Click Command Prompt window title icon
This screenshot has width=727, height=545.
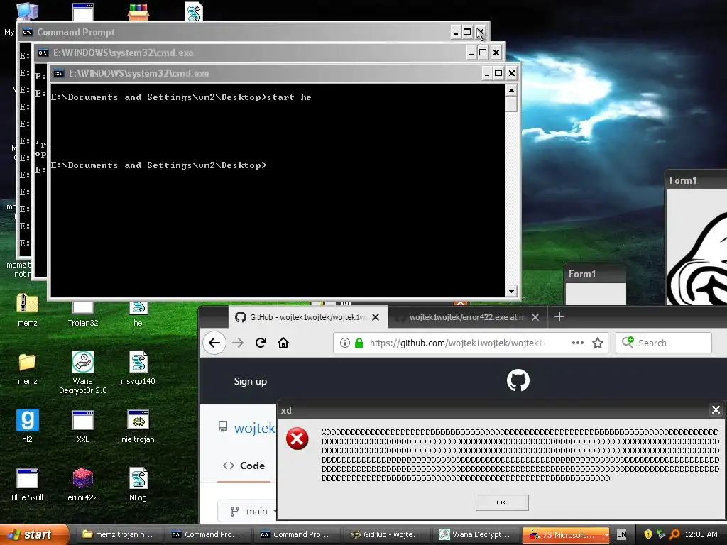pos(28,32)
